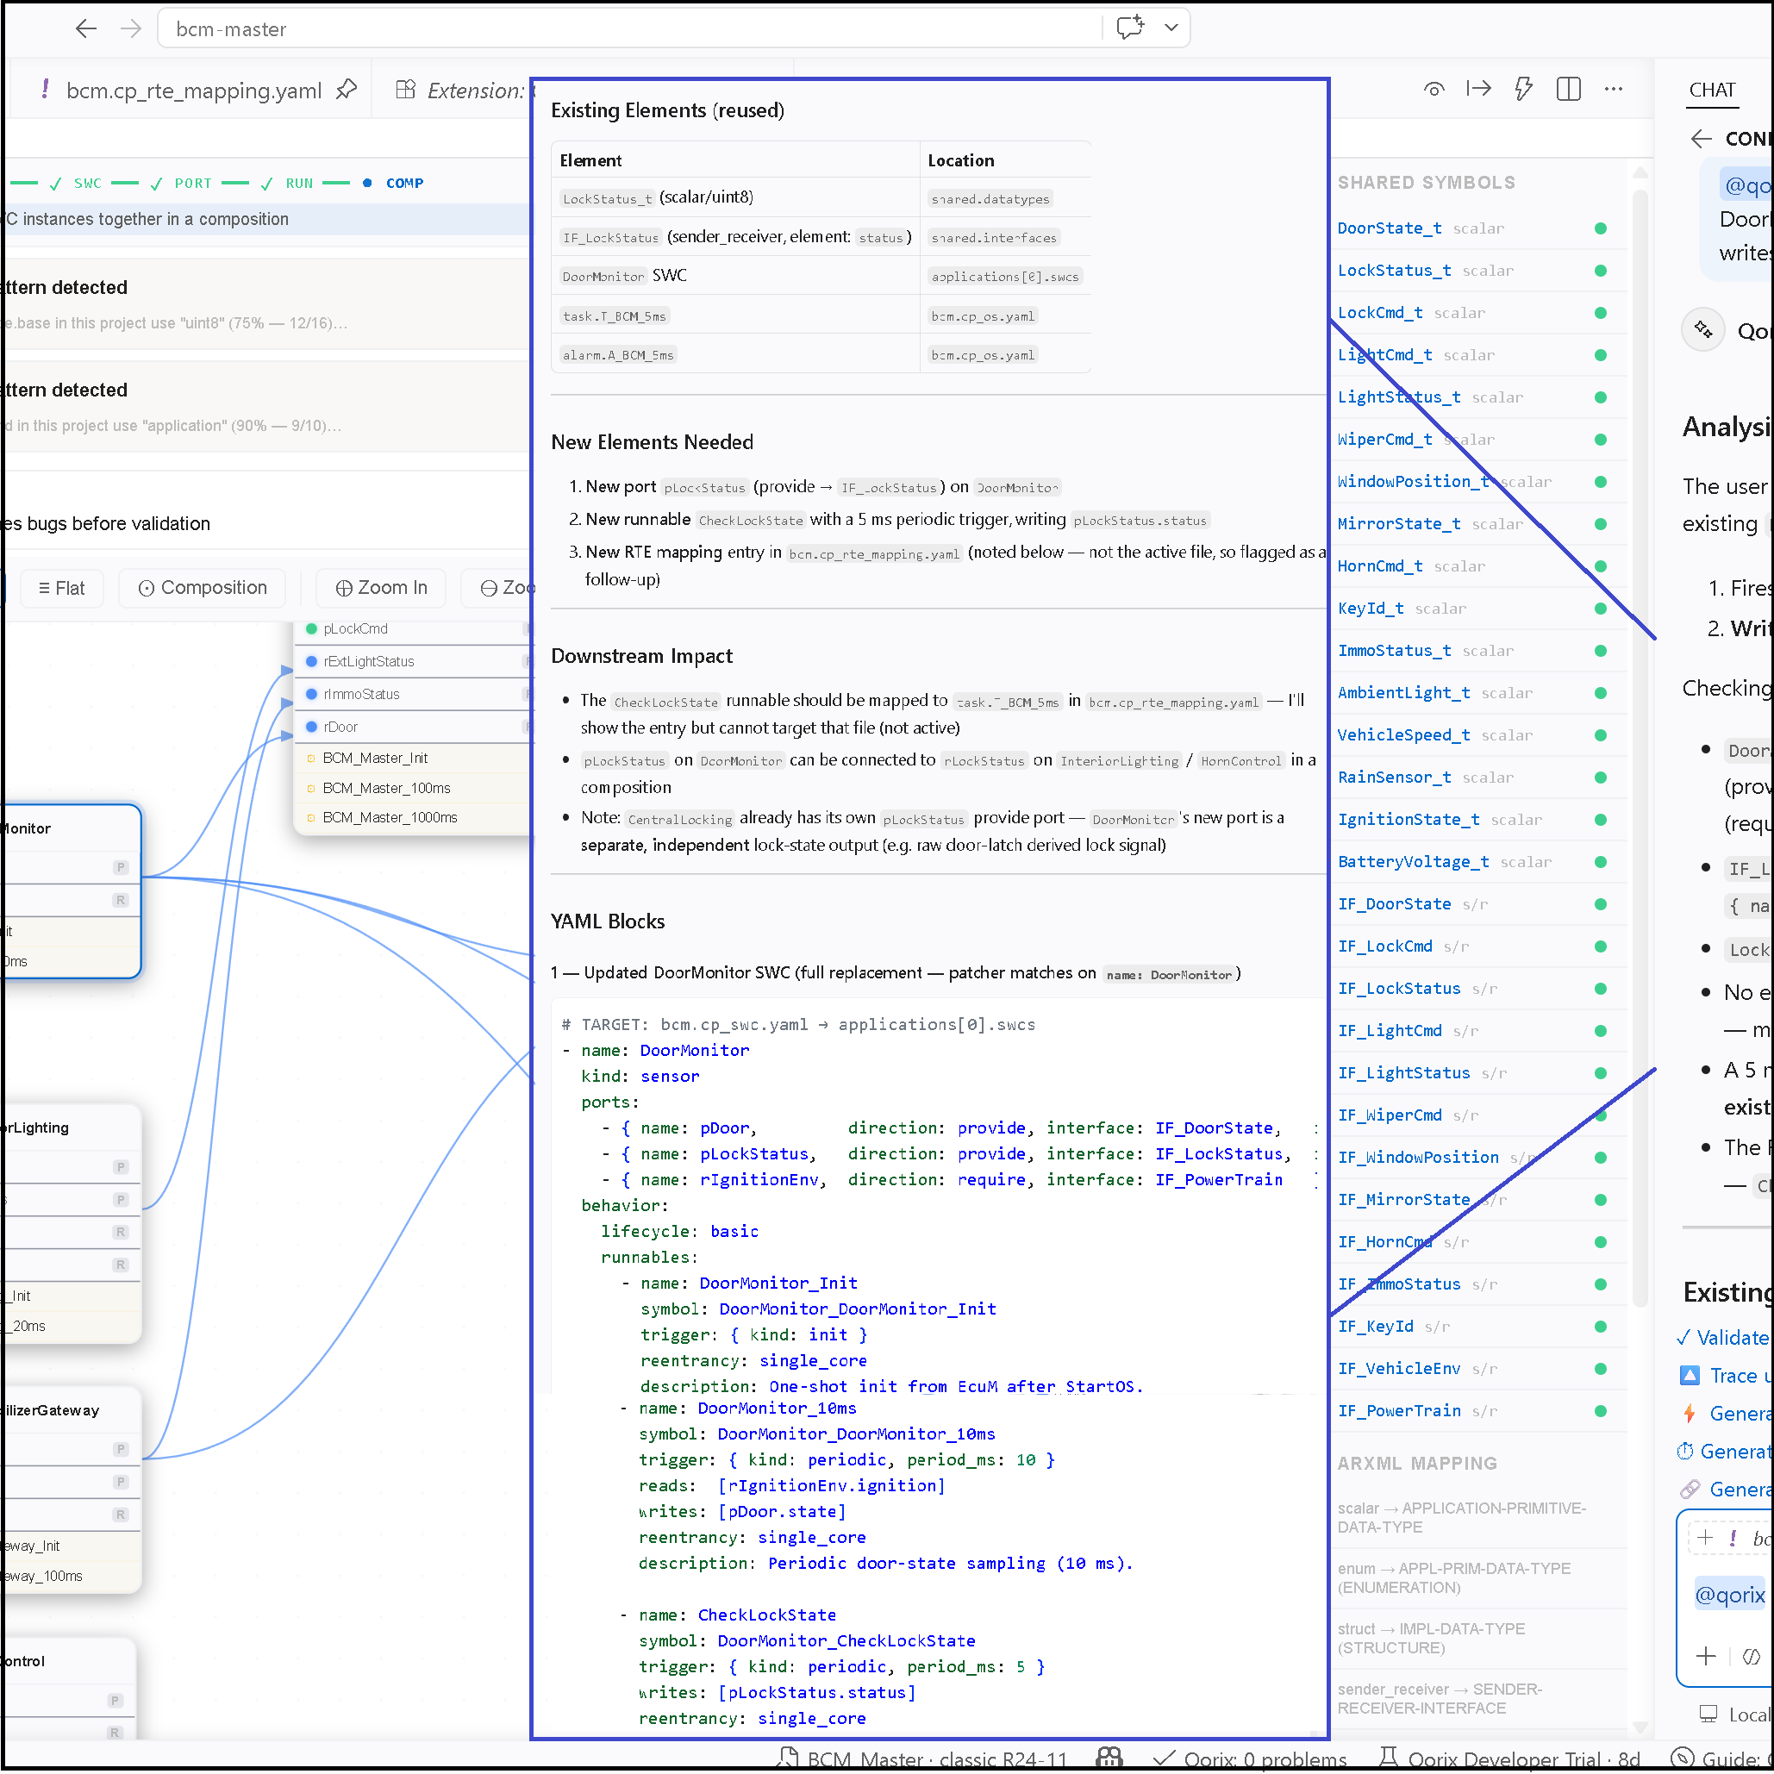Open IF_LightStatus in Shared Symbols

click(1404, 1072)
